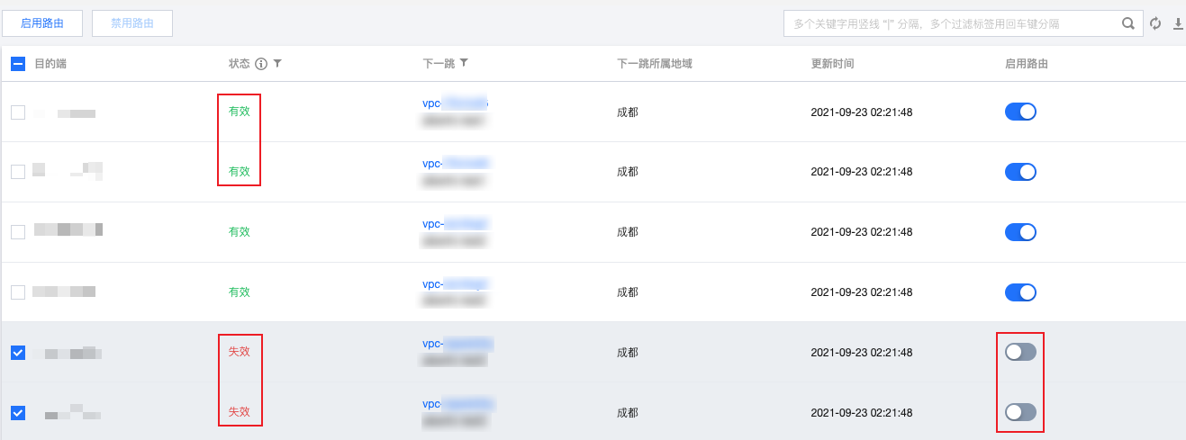Turn off the fourth row's route switch
The image size is (1186, 440).
pyautogui.click(x=1020, y=292)
